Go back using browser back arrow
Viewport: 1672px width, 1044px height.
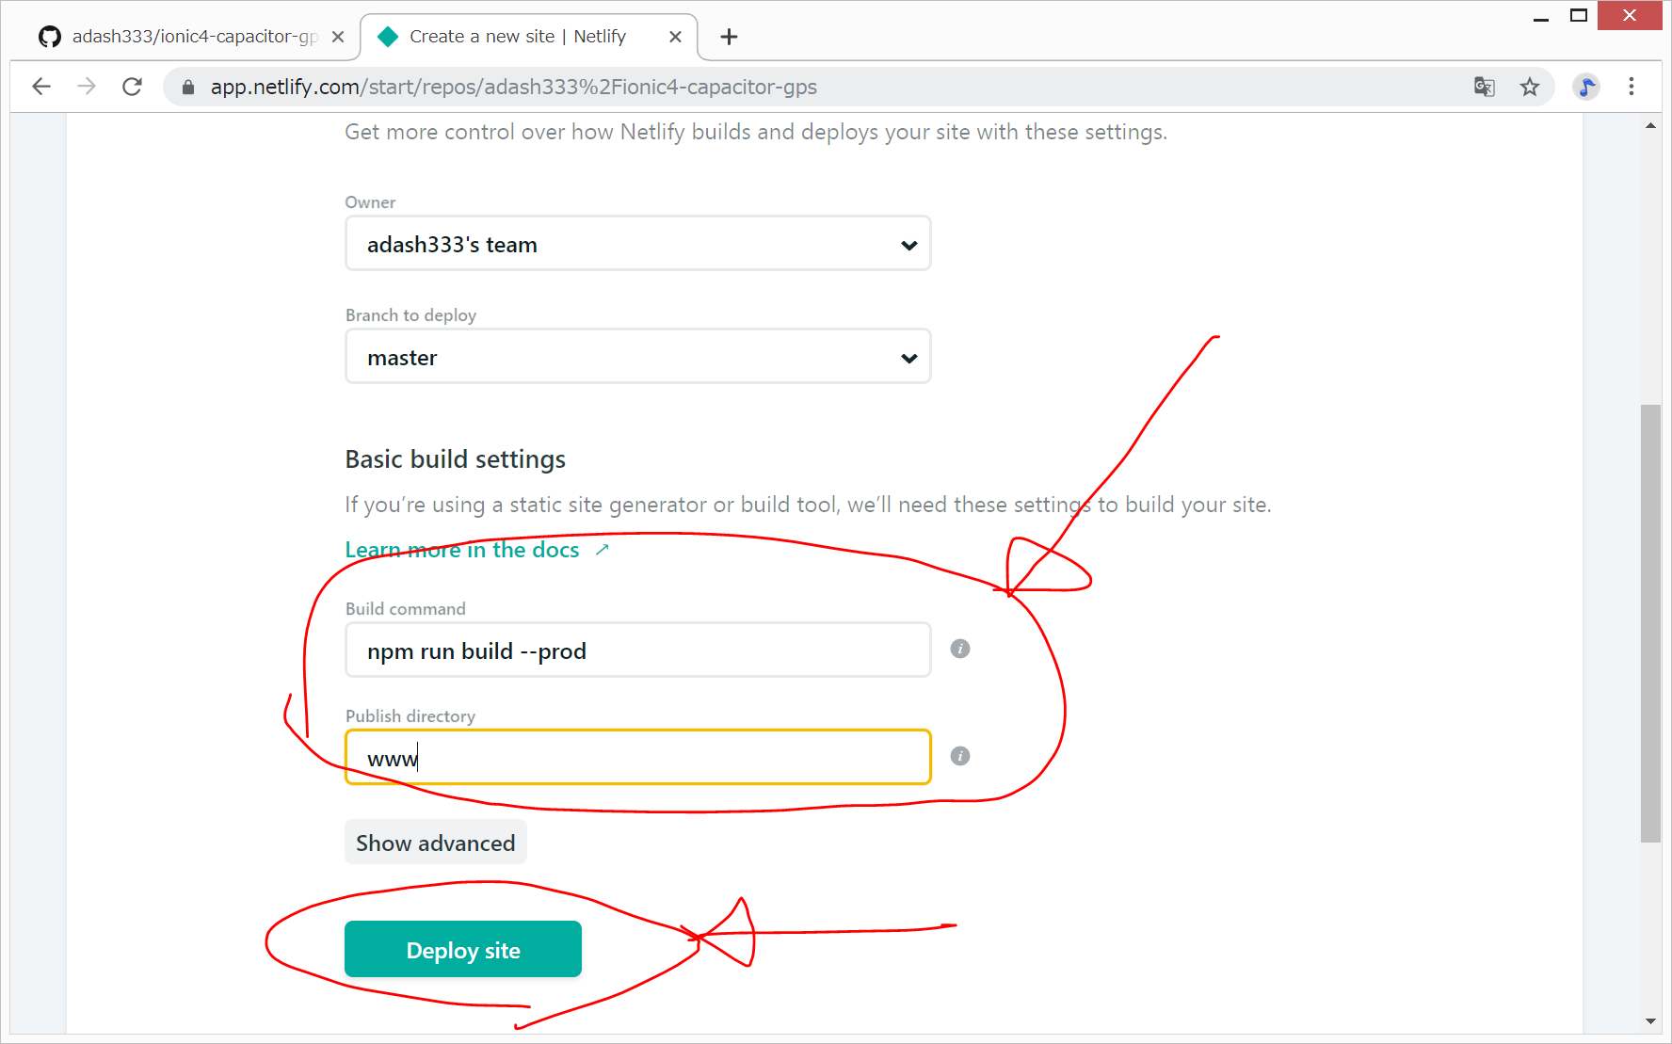[x=41, y=87]
